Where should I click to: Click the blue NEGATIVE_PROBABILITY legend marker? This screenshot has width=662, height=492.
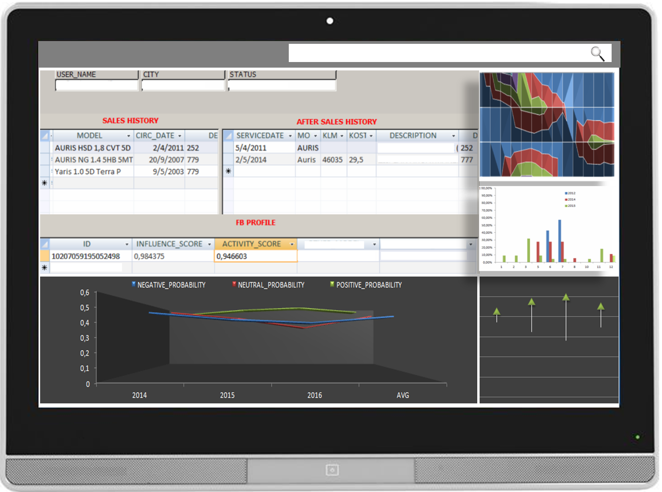pos(134,284)
